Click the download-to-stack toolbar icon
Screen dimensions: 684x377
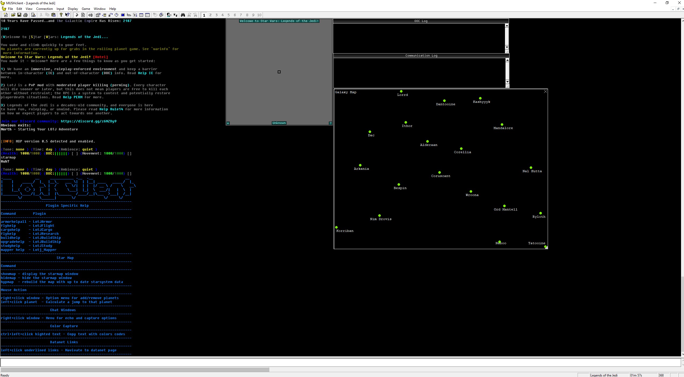tap(161, 15)
